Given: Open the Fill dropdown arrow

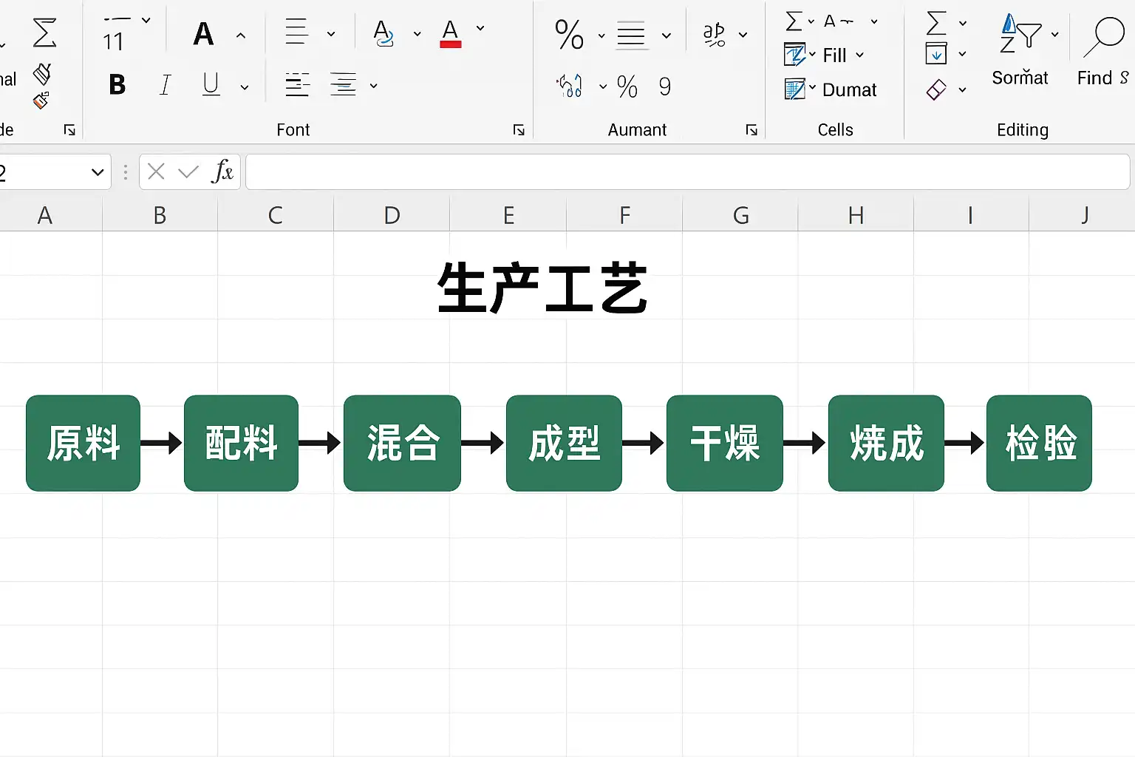Looking at the screenshot, I should tap(859, 55).
